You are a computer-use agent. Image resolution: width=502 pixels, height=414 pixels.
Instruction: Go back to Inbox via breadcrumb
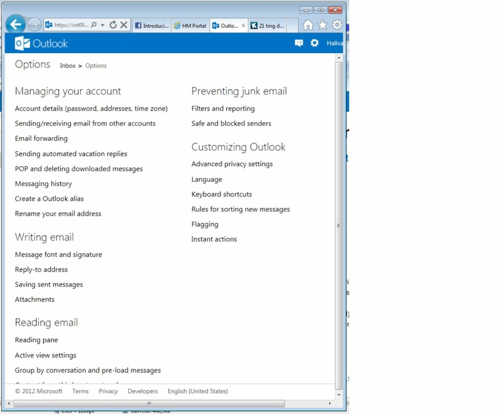click(67, 66)
